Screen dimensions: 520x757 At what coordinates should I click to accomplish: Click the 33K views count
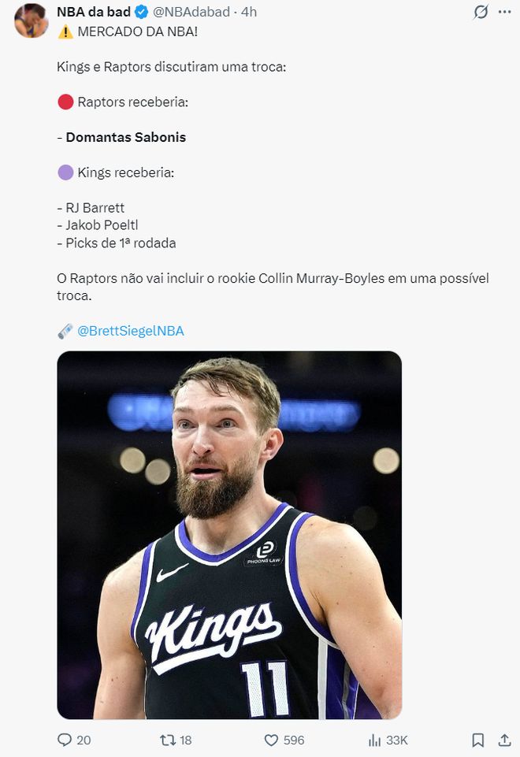point(397,740)
